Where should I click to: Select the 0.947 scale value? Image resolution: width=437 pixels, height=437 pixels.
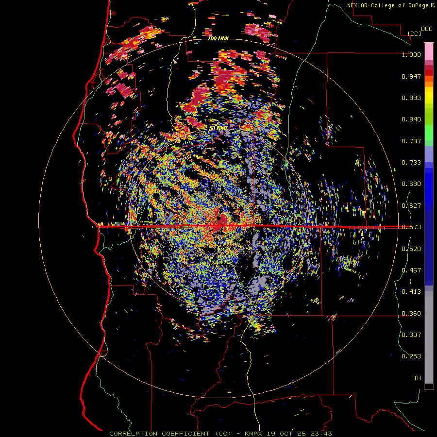tap(411, 76)
